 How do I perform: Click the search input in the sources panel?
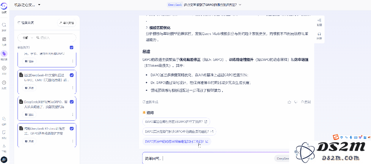57,37
